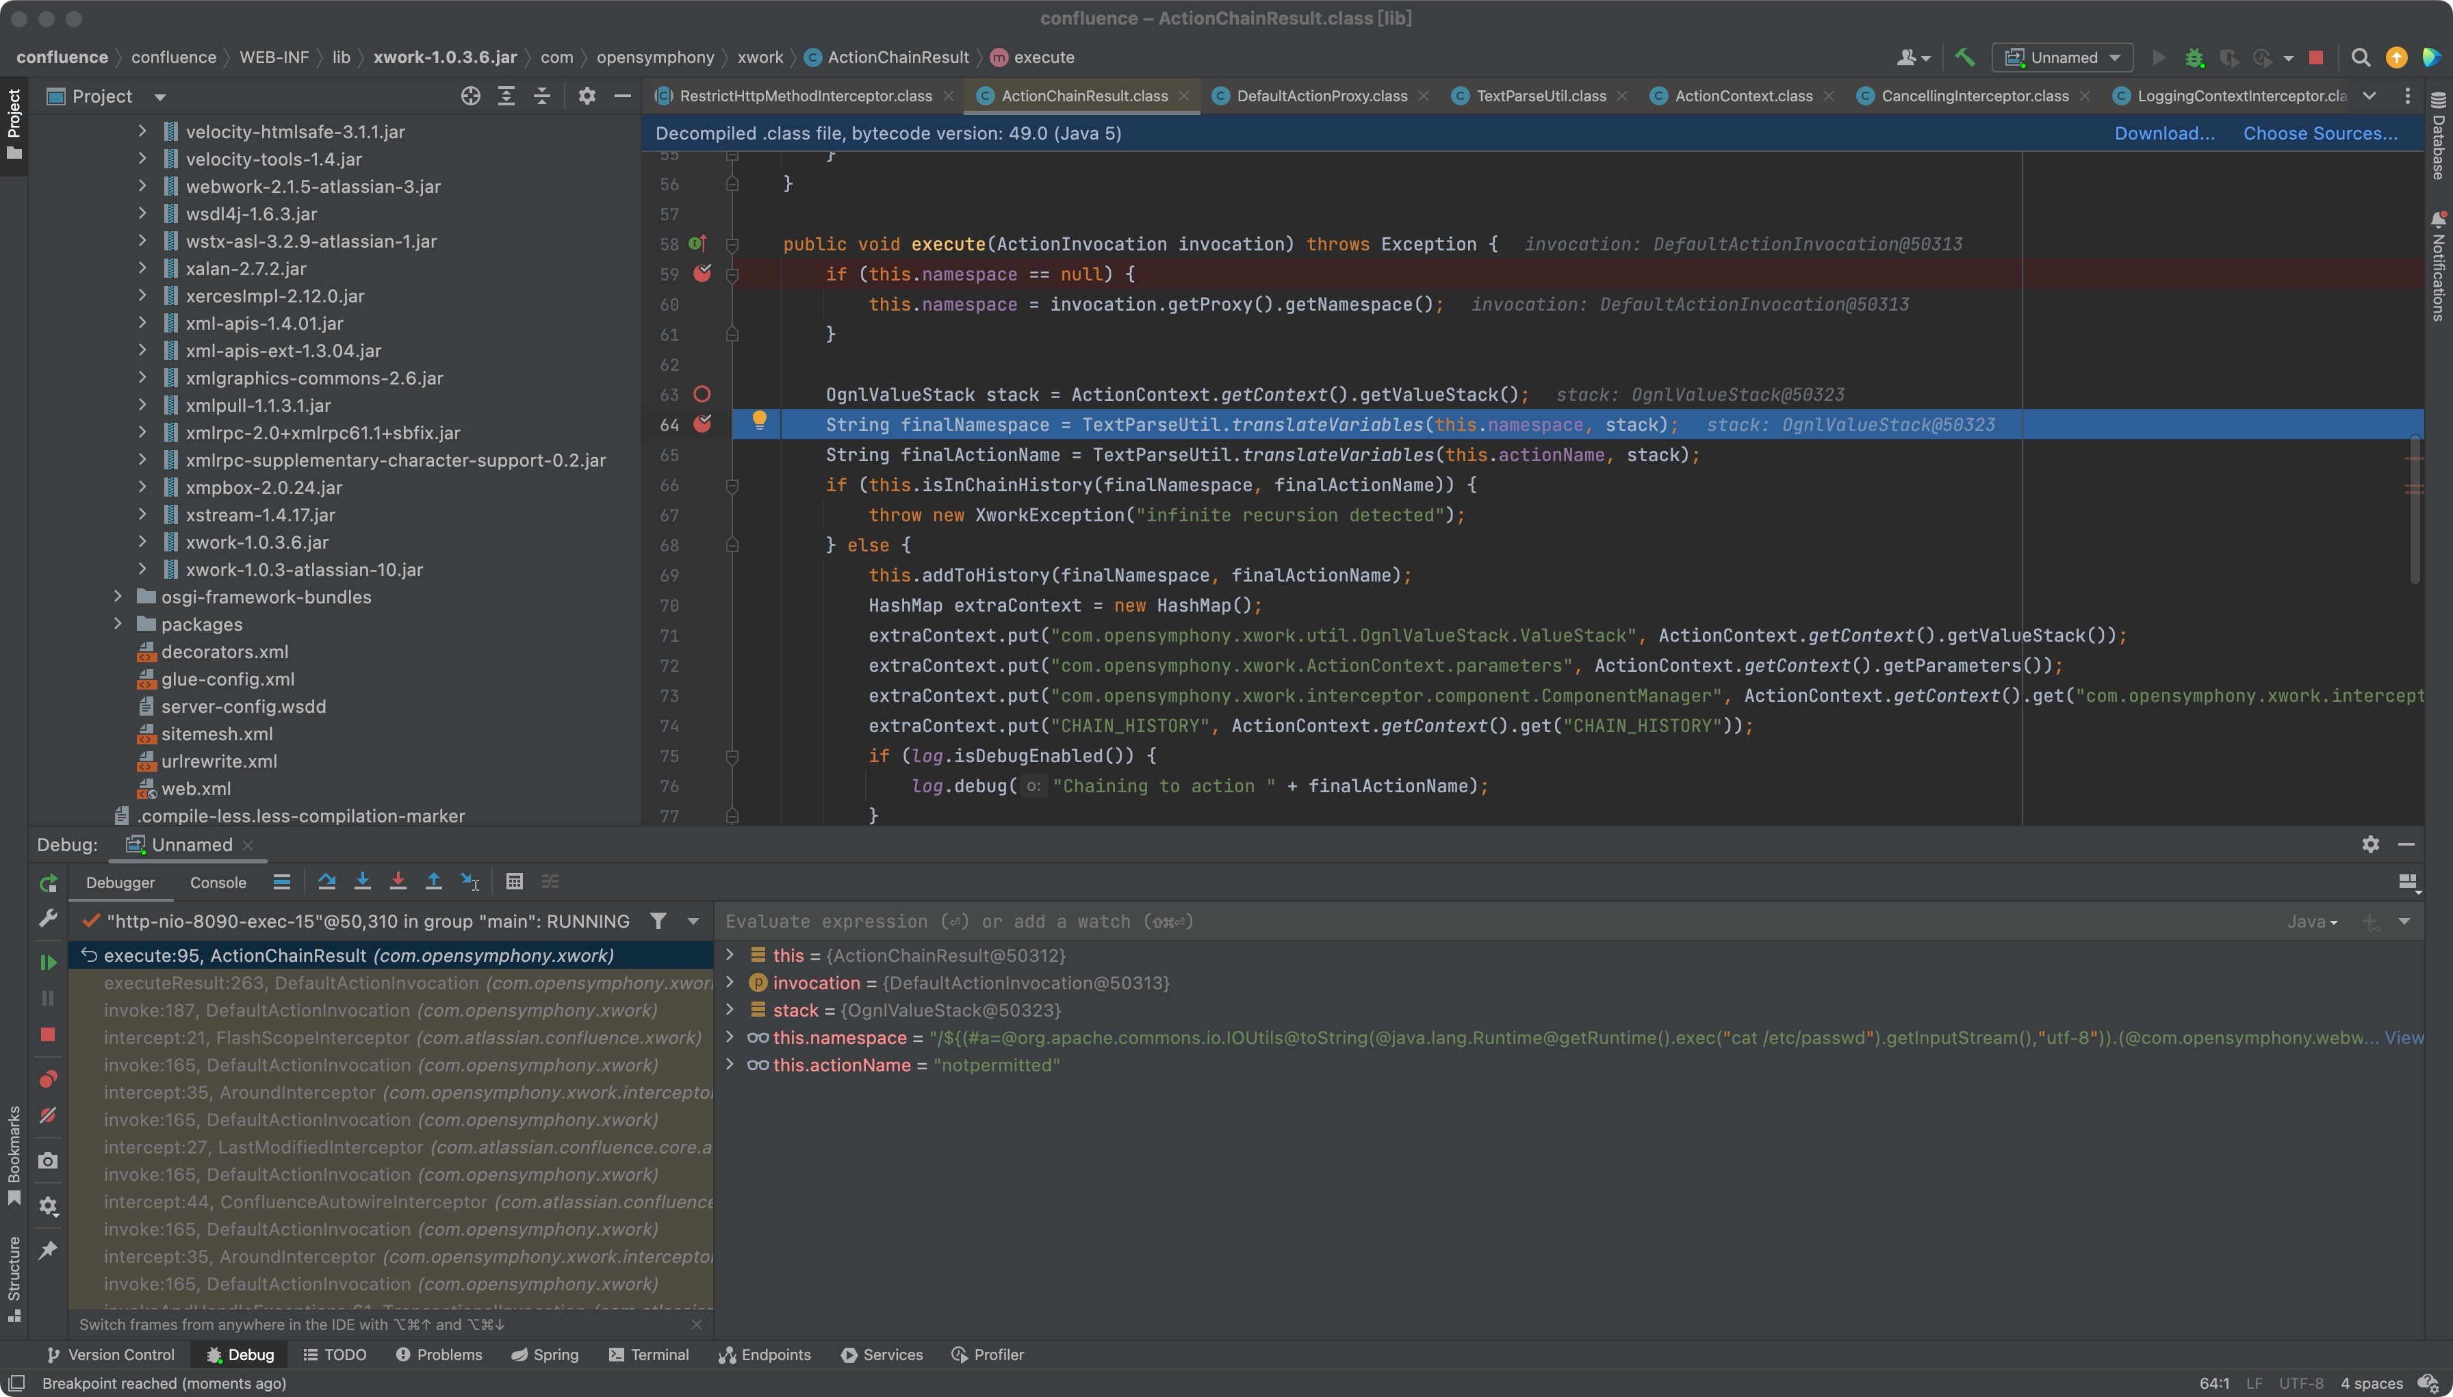Click the Evaluate expression input field

[x=1497, y=922]
